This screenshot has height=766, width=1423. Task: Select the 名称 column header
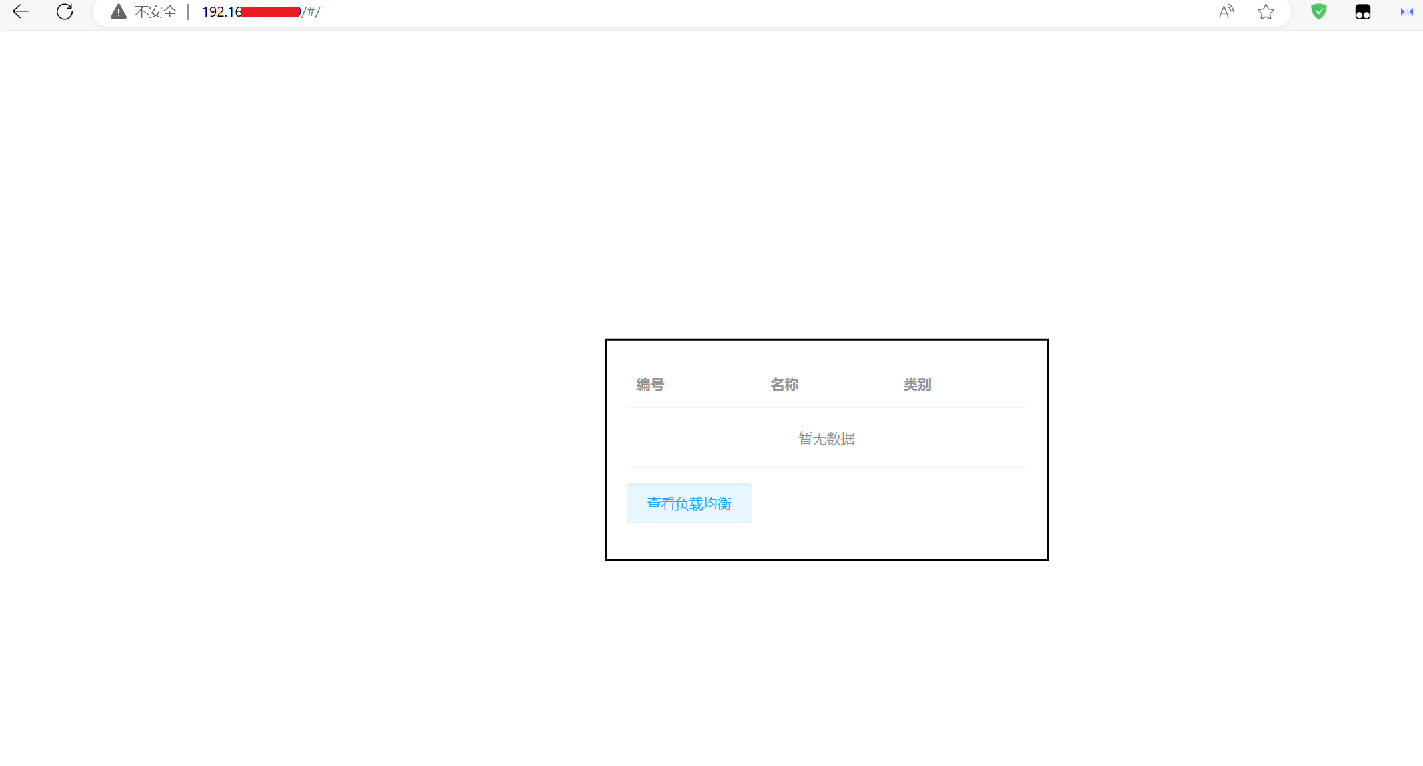pos(784,385)
